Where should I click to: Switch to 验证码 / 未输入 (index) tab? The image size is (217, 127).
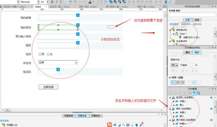pyautogui.click(x=15, y=7)
